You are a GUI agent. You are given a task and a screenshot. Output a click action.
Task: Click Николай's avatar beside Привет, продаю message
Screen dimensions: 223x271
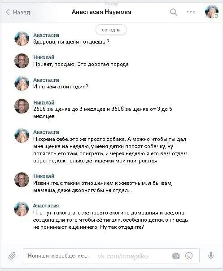[x=22, y=61]
